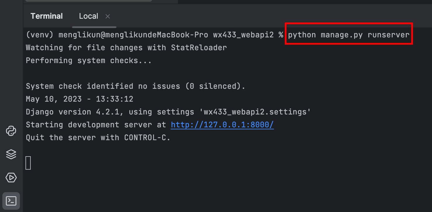
Task: Open the Python Console tool window icon
Action: pyautogui.click(x=11, y=131)
